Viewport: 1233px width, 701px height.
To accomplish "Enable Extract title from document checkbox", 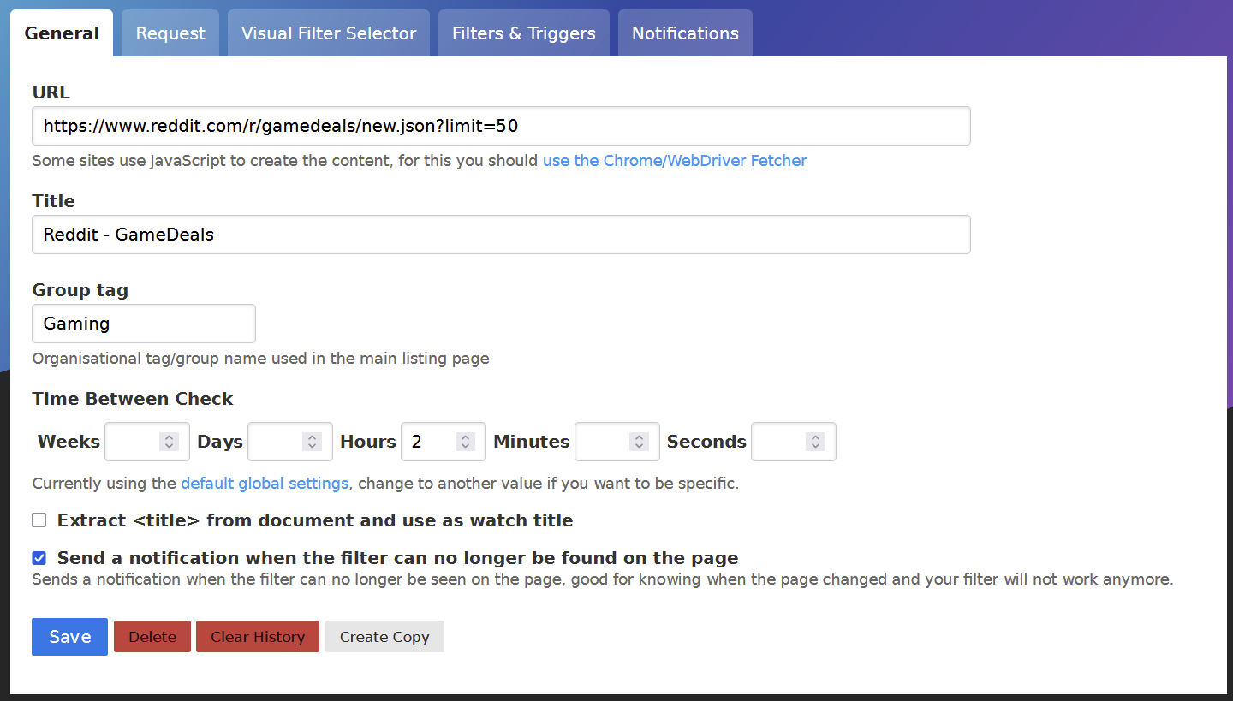I will [x=39, y=520].
